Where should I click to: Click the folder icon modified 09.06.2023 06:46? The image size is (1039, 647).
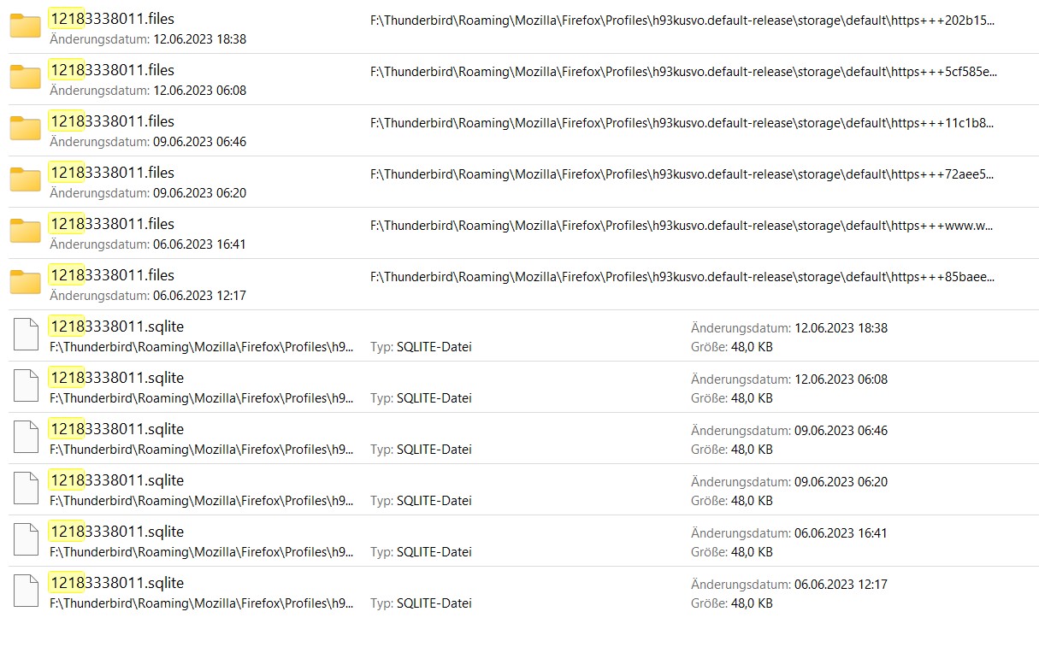click(26, 130)
